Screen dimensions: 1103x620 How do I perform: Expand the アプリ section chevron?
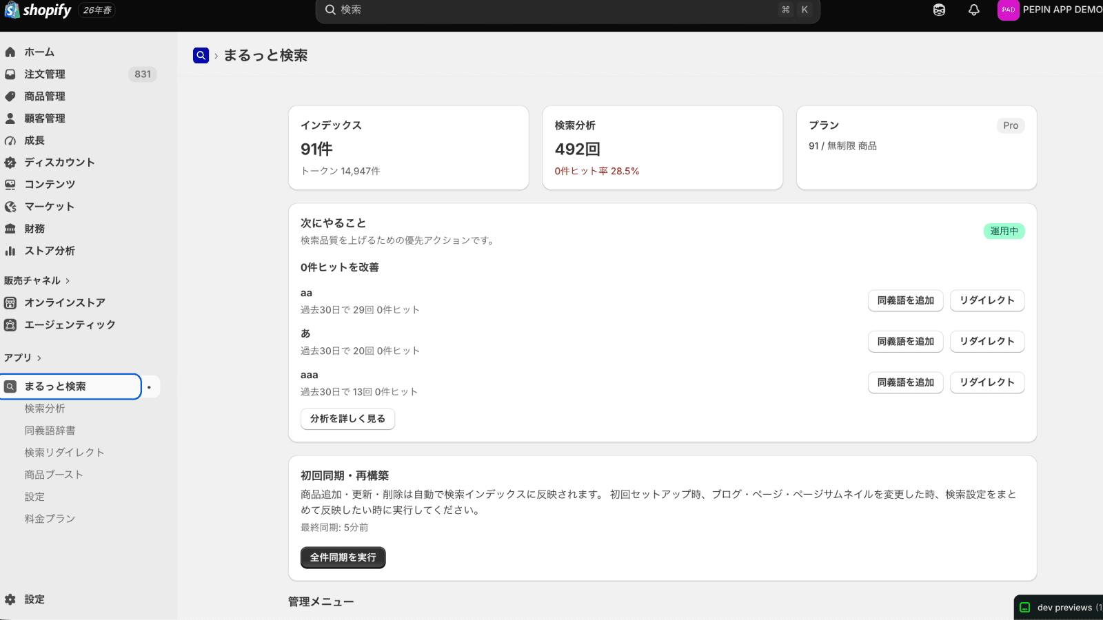click(39, 358)
